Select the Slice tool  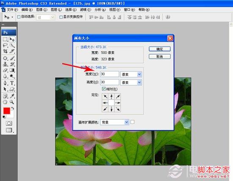[x=12, y=51]
